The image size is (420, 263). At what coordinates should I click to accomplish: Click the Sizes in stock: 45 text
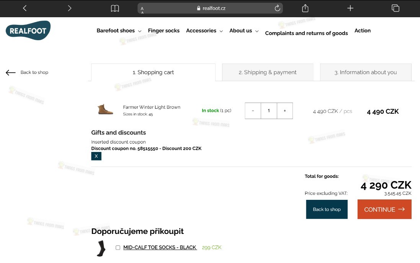point(138,114)
